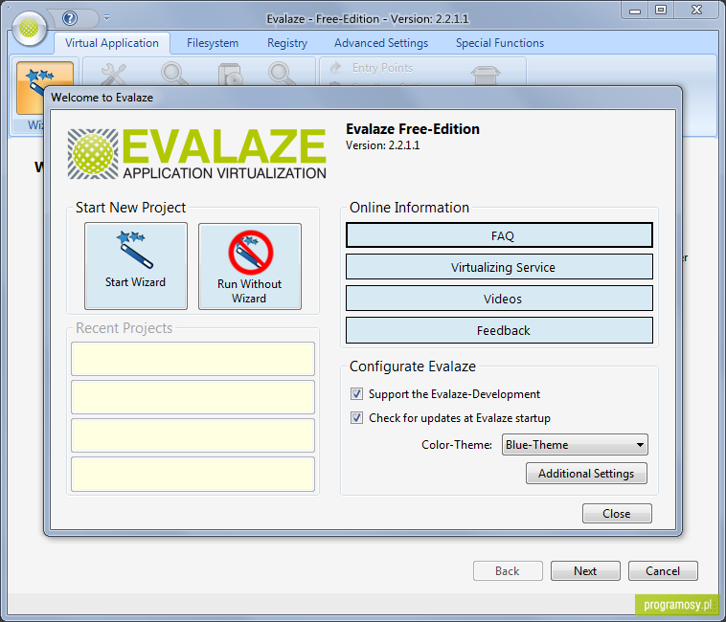Open the Special Functions tab

click(500, 43)
